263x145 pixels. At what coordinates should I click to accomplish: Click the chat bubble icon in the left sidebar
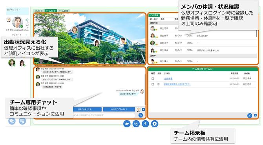coord(12,121)
